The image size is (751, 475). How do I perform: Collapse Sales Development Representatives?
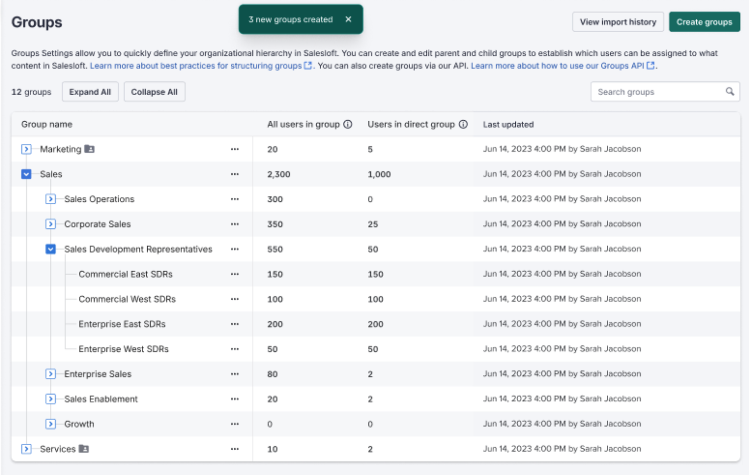click(x=50, y=249)
